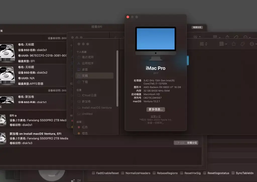Click the share icon in the rear Finder window
Image resolution: width=257 pixels, height=182 pixels.
click(x=227, y=37)
